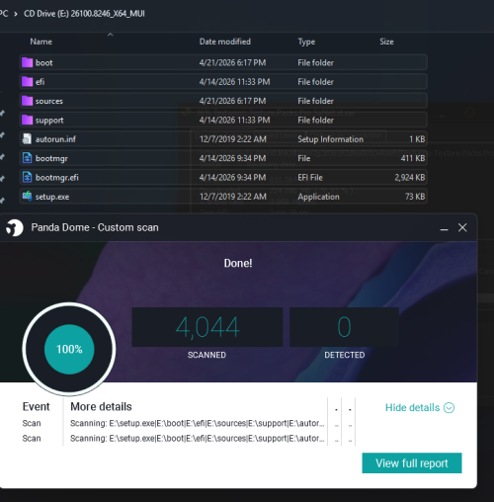Click the EFI File type cell
The width and height of the screenshot is (494, 502).
[x=310, y=178]
